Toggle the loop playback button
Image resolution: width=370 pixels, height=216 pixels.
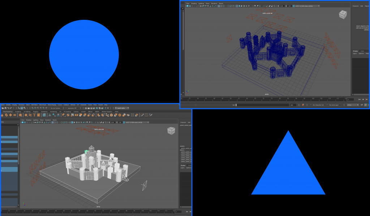(362, 105)
